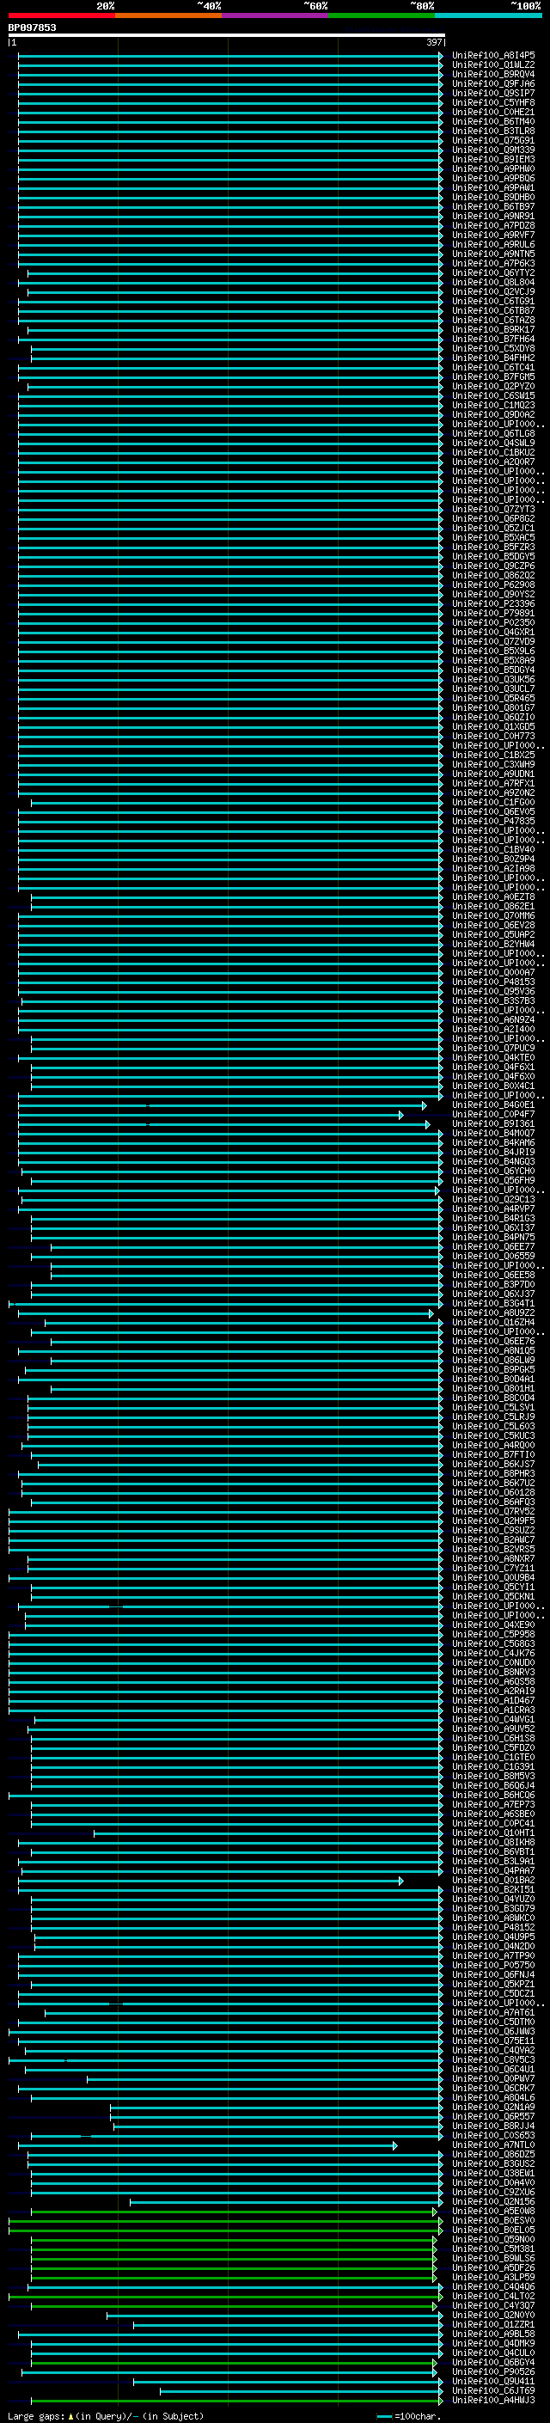
Task: Select hit UniRef100_A8N105
Action: point(493,1350)
